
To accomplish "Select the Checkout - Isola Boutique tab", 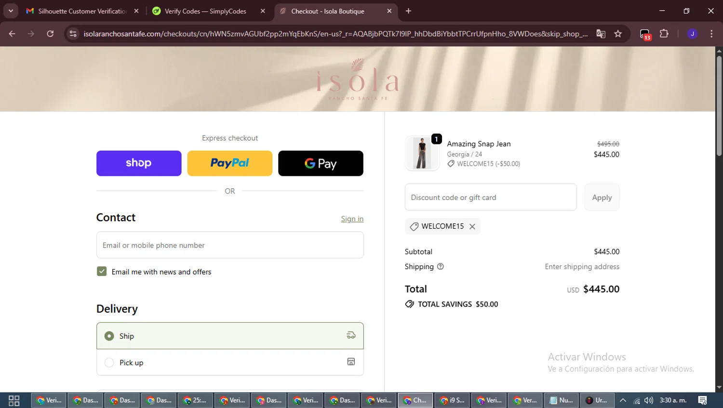I will (x=328, y=11).
